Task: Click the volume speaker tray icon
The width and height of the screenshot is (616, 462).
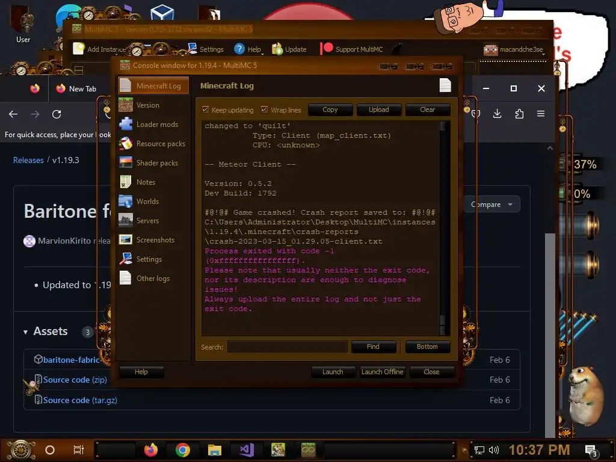Action: (493, 450)
